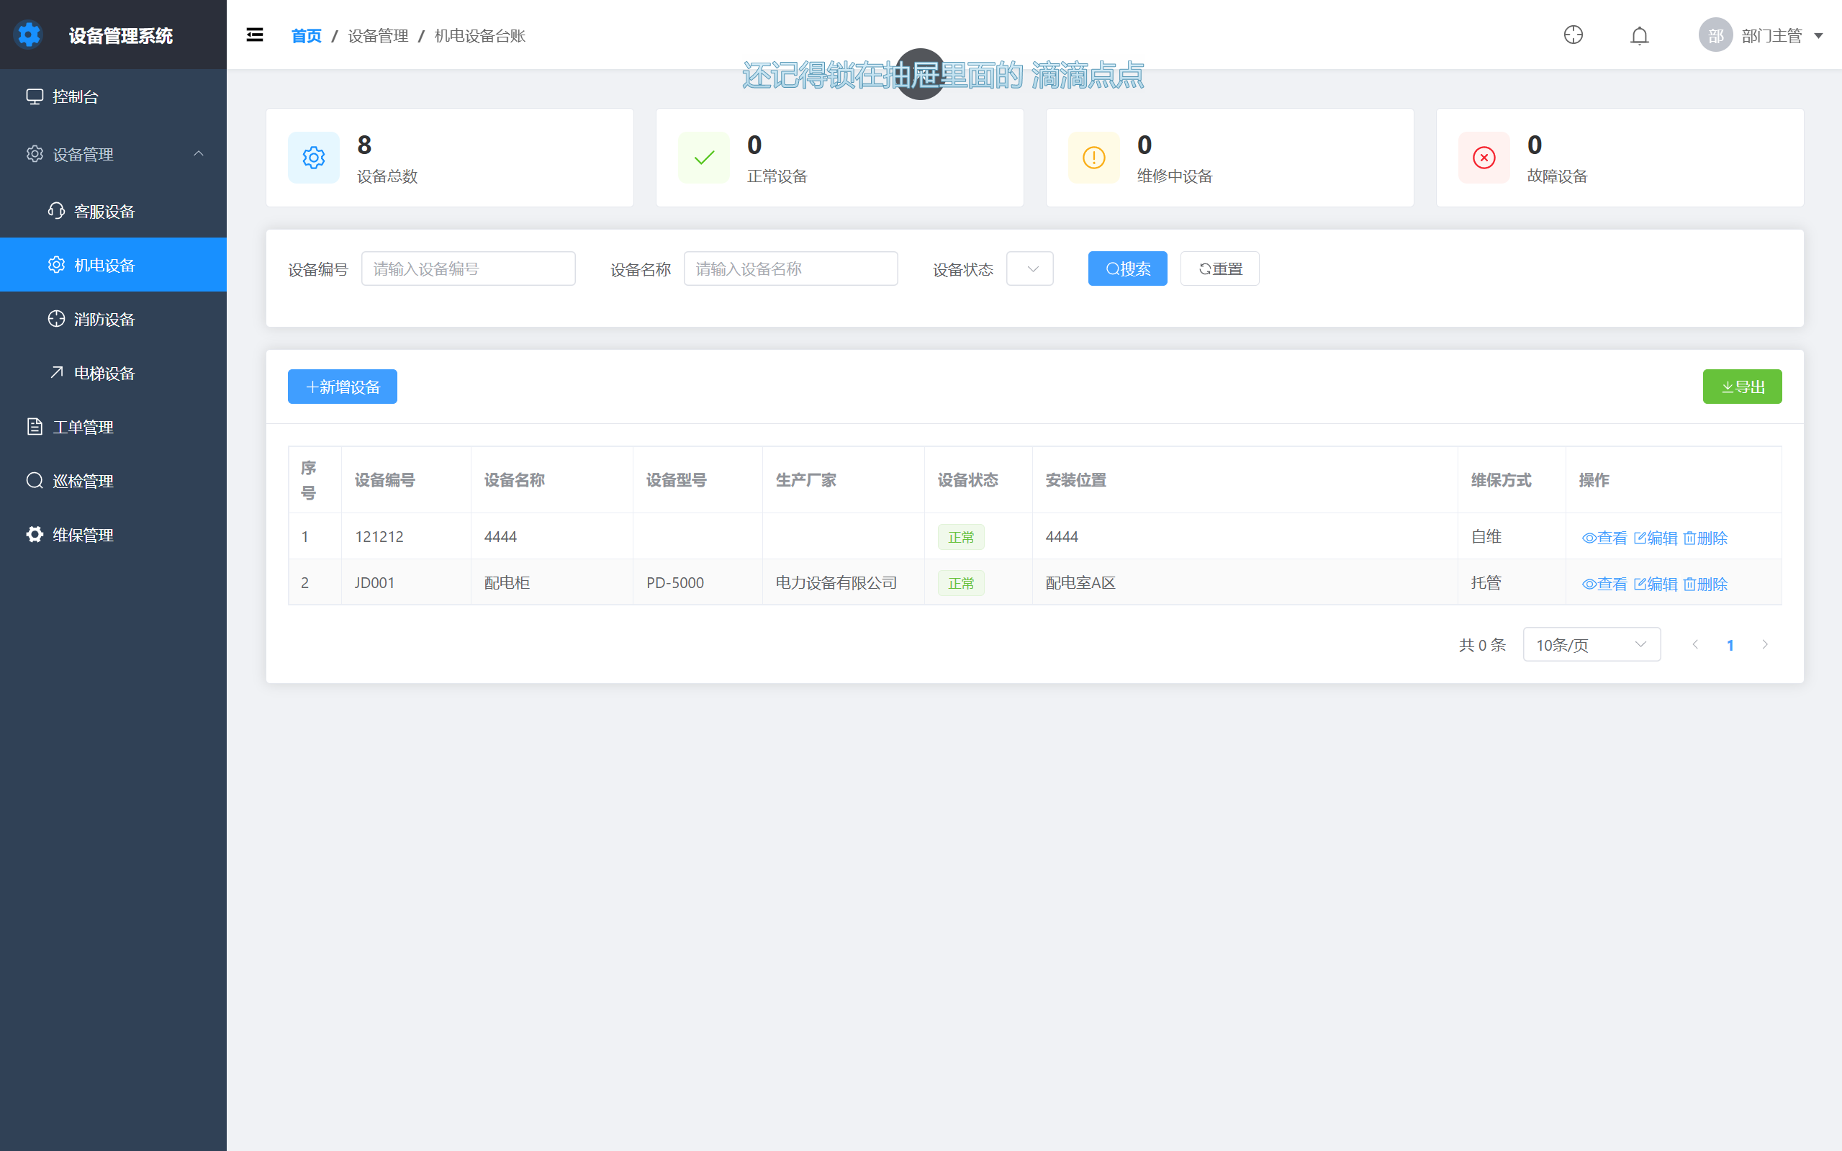Click the crosshair icon in header
The width and height of the screenshot is (1842, 1151).
tap(1573, 35)
